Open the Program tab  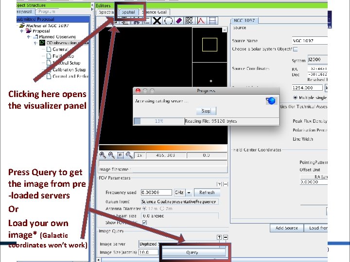(x=47, y=12)
